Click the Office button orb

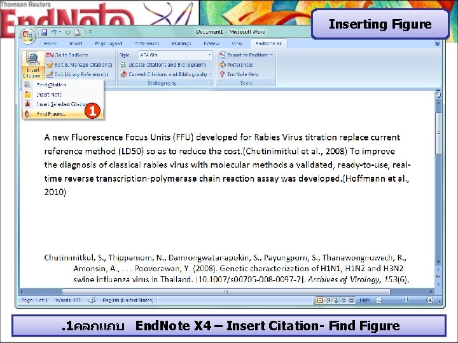28,36
